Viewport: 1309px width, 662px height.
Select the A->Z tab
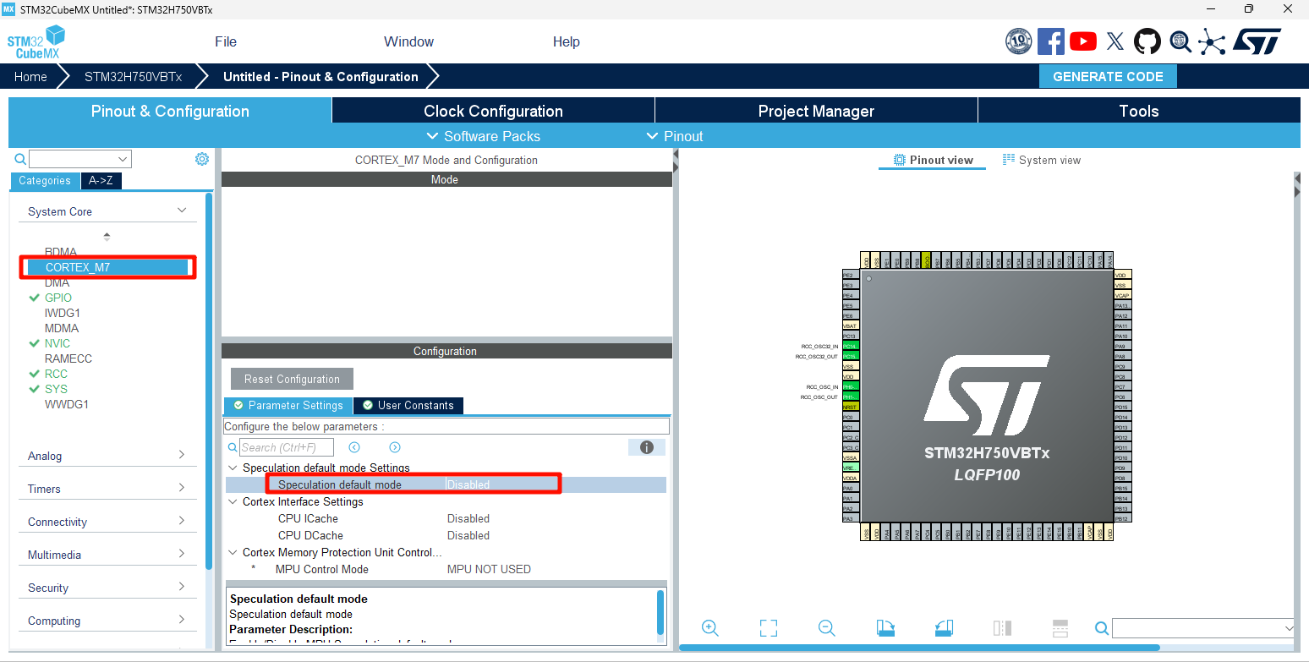[x=101, y=180]
